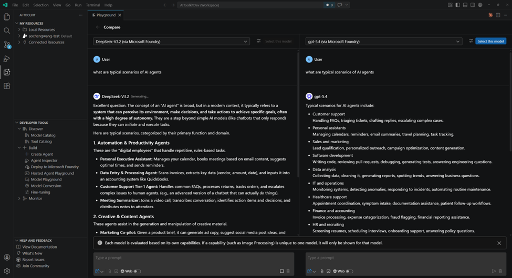The height and width of the screenshot is (278, 512).
Task: Open View Documentation link
Action: [39, 247]
